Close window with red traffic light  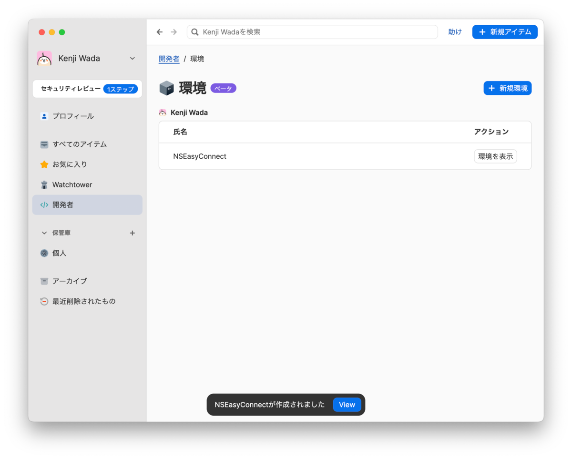pyautogui.click(x=42, y=32)
